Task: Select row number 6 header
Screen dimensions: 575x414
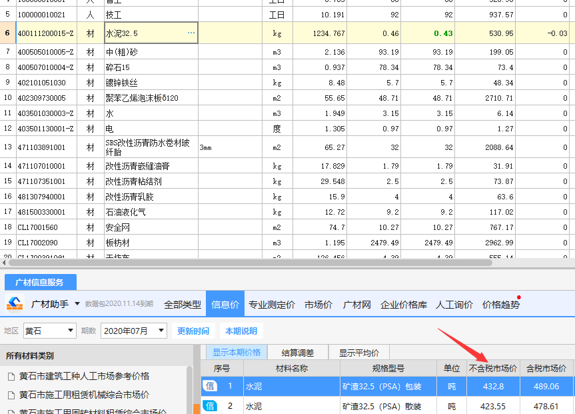Action: pos(8,33)
